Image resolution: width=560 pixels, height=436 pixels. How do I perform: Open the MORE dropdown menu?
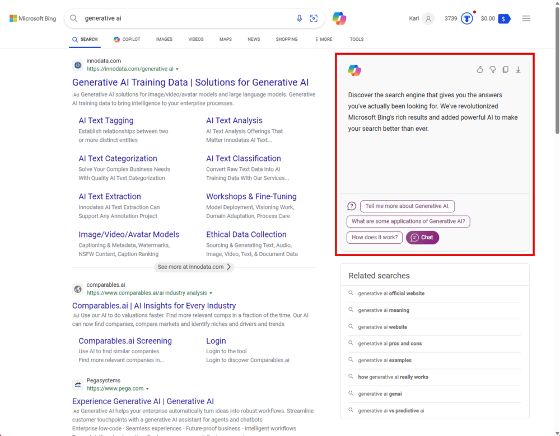pyautogui.click(x=324, y=39)
